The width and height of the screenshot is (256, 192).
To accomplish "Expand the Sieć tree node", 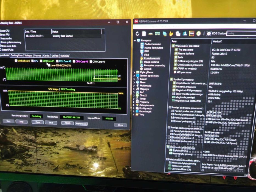I will (134, 92).
